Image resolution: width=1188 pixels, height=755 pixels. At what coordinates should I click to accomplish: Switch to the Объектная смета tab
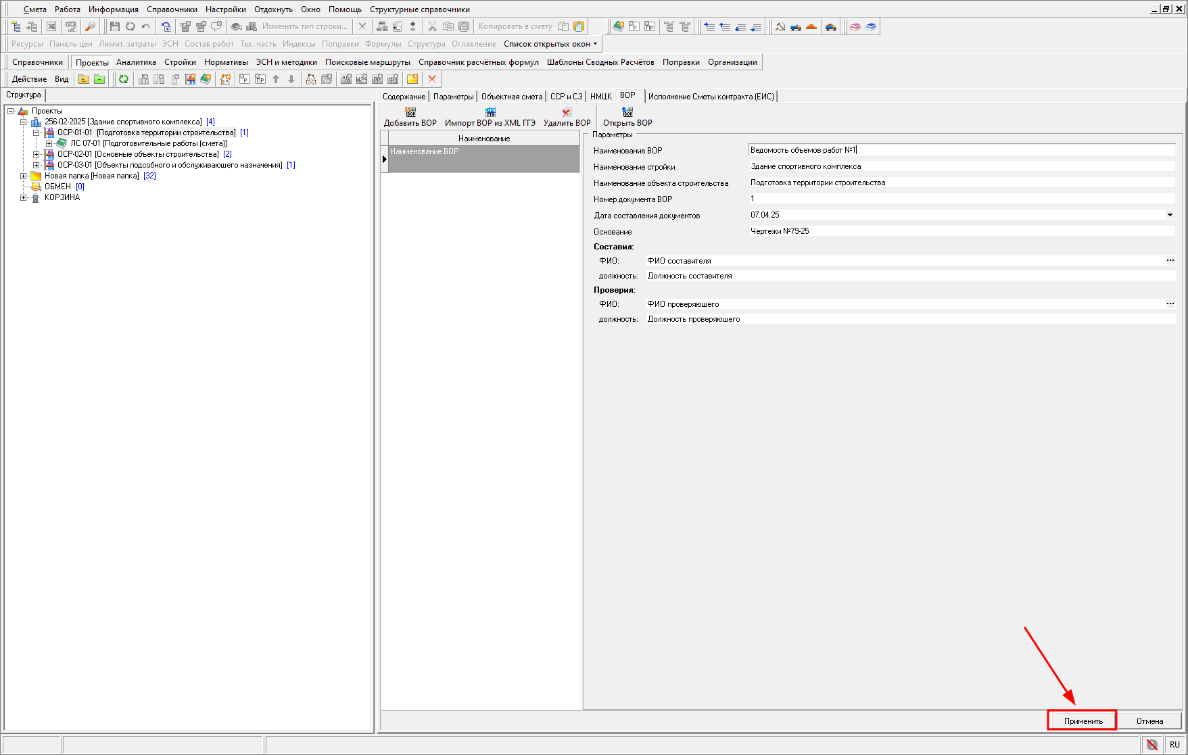coord(512,97)
